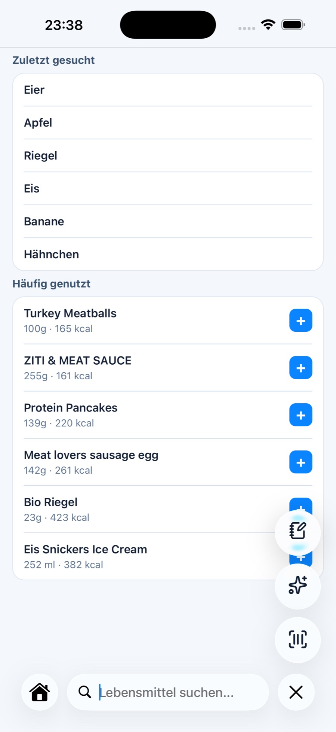Open the notepad manual entry button
This screenshot has height=732, width=336.
(x=298, y=532)
